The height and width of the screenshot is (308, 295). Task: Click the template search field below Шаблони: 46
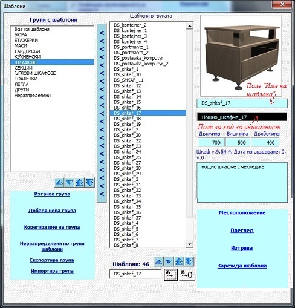pyautogui.click(x=135, y=274)
